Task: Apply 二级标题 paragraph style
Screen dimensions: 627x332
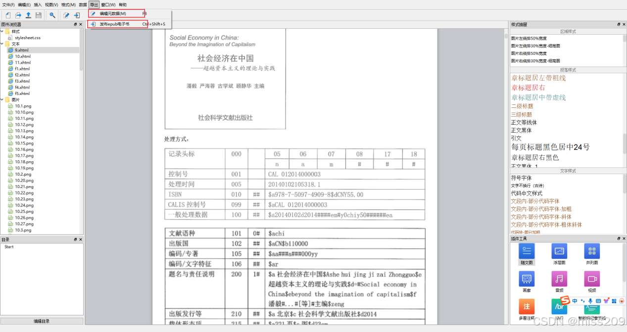Action: 522,106
